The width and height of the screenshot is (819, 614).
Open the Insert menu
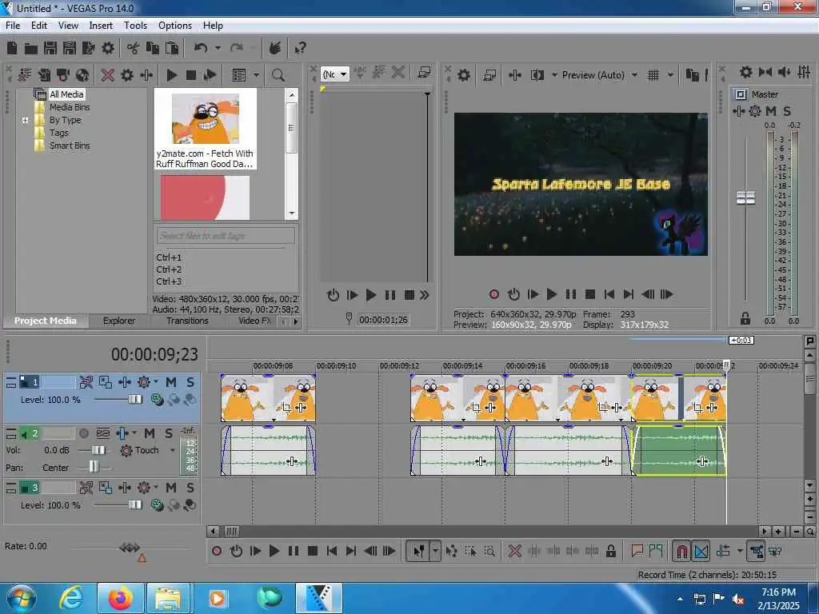point(100,25)
